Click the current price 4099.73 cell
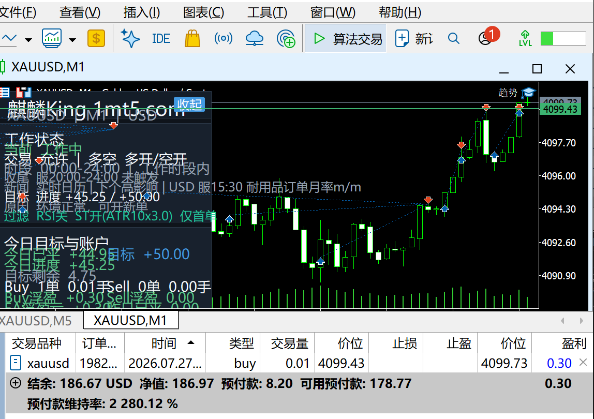Screen dimensions: 594x419 [x=504, y=363]
